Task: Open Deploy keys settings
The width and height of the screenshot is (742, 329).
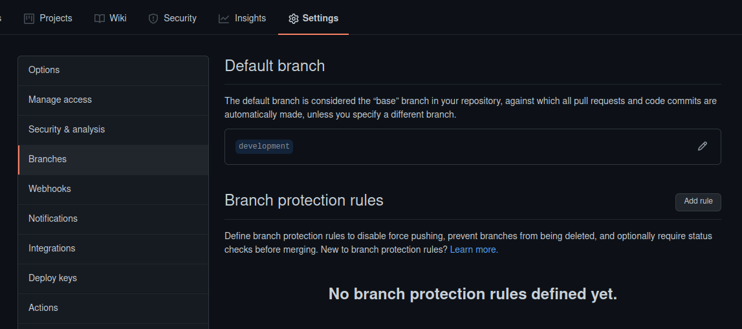Action: pyautogui.click(x=113, y=279)
